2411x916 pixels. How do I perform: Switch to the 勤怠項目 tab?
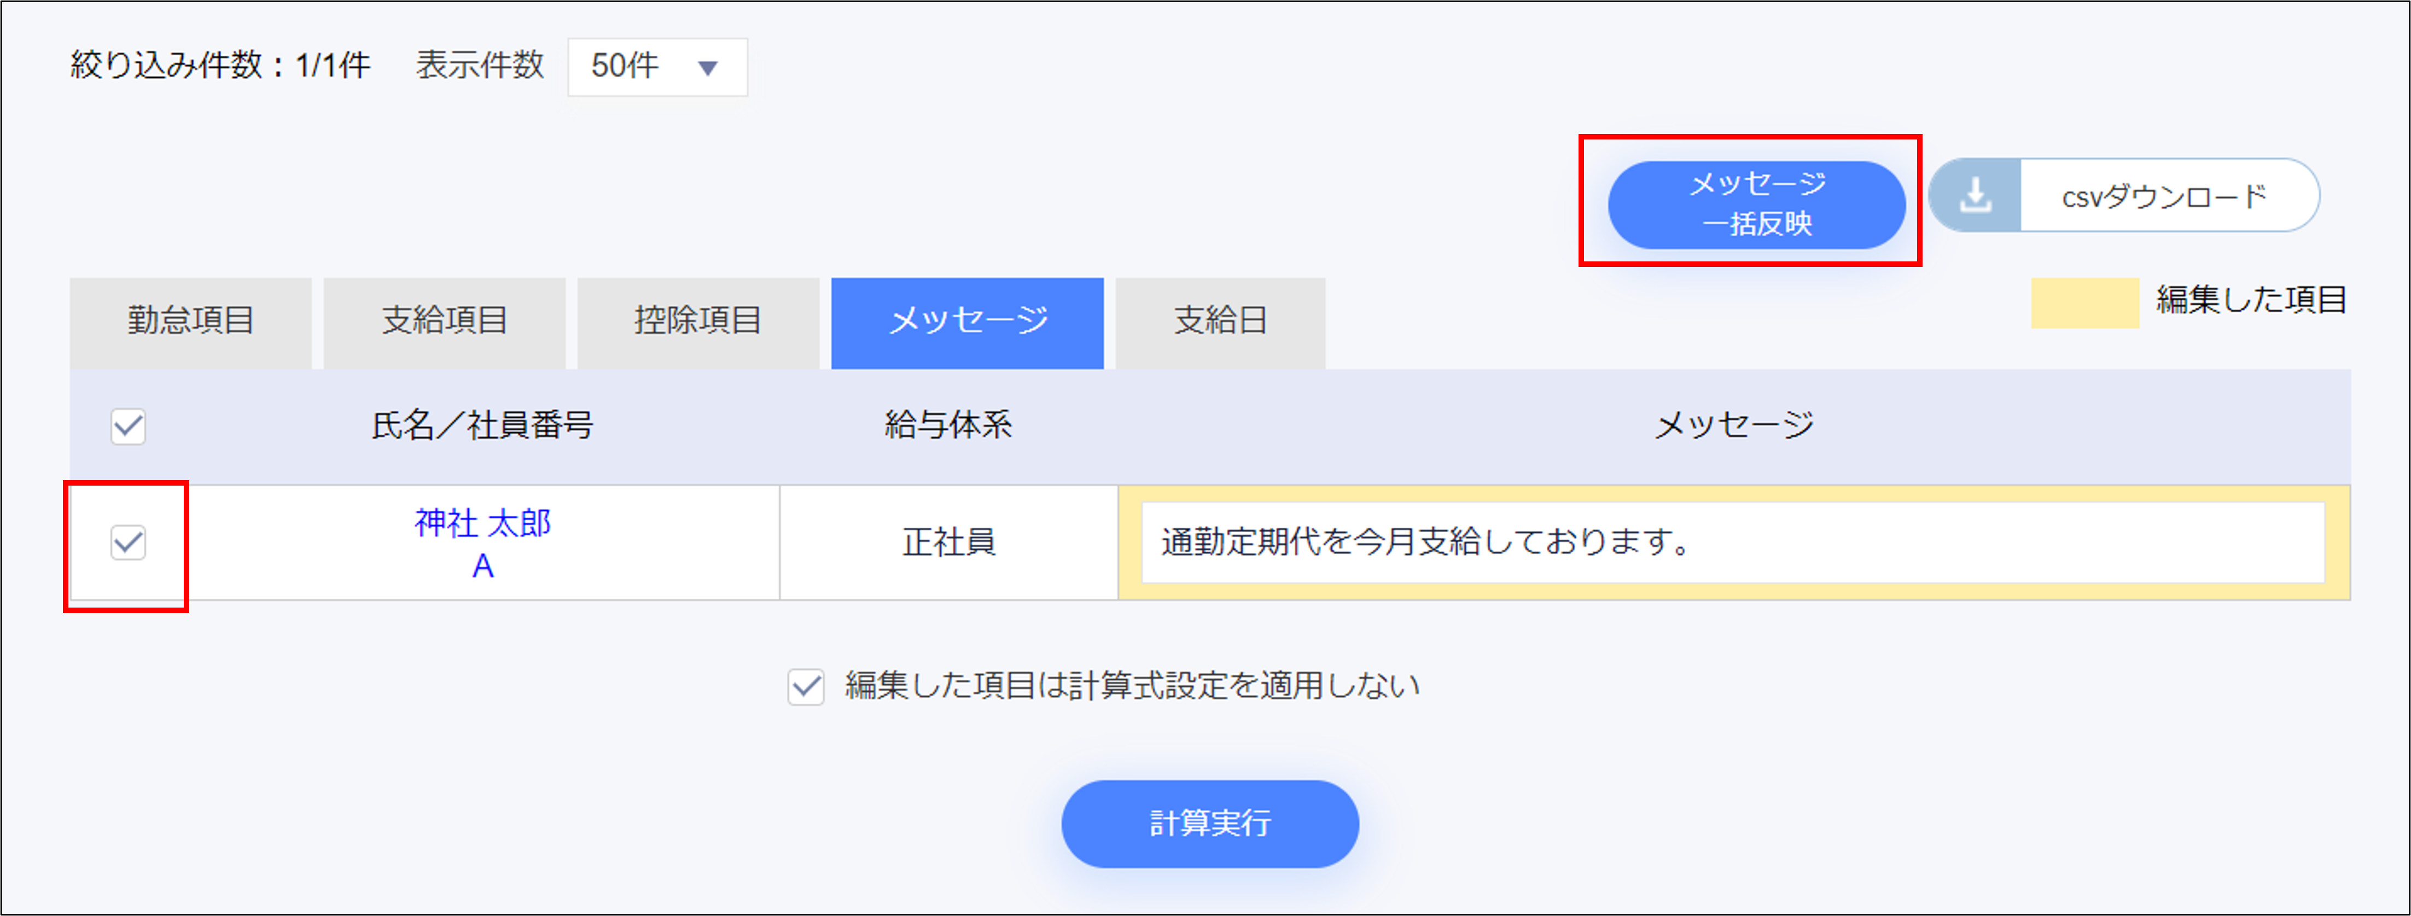click(191, 322)
